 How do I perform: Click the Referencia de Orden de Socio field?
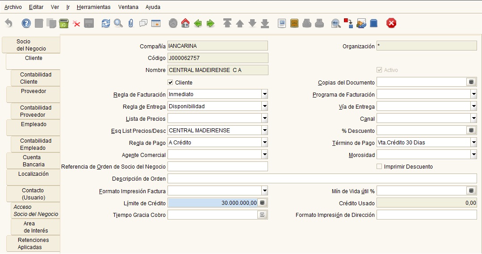click(218, 166)
